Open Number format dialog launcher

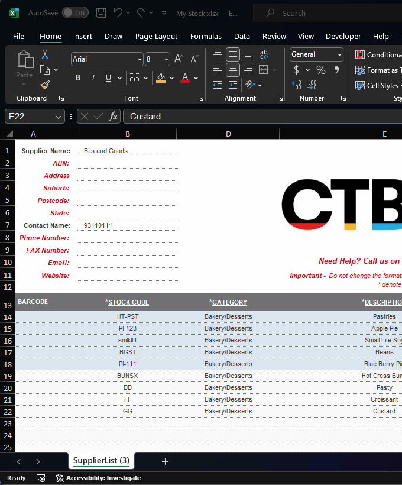pos(343,98)
